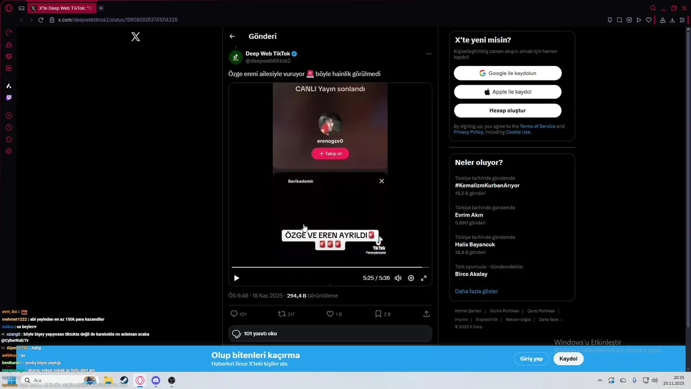
Task: Click the pin icon in toolbar
Action: [609, 20]
